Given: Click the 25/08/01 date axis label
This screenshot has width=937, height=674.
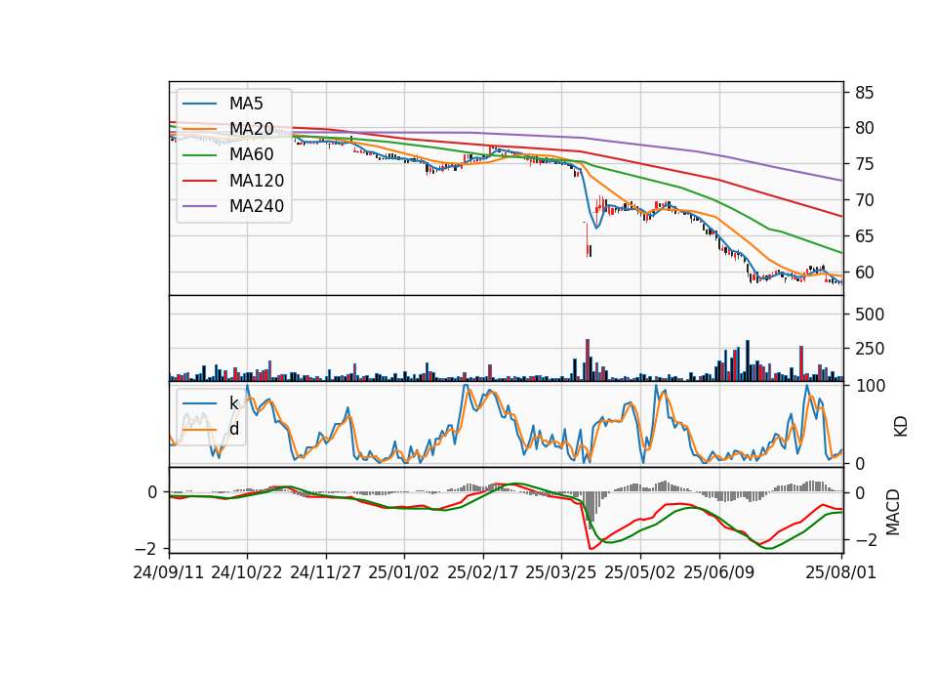Looking at the screenshot, I should (840, 572).
